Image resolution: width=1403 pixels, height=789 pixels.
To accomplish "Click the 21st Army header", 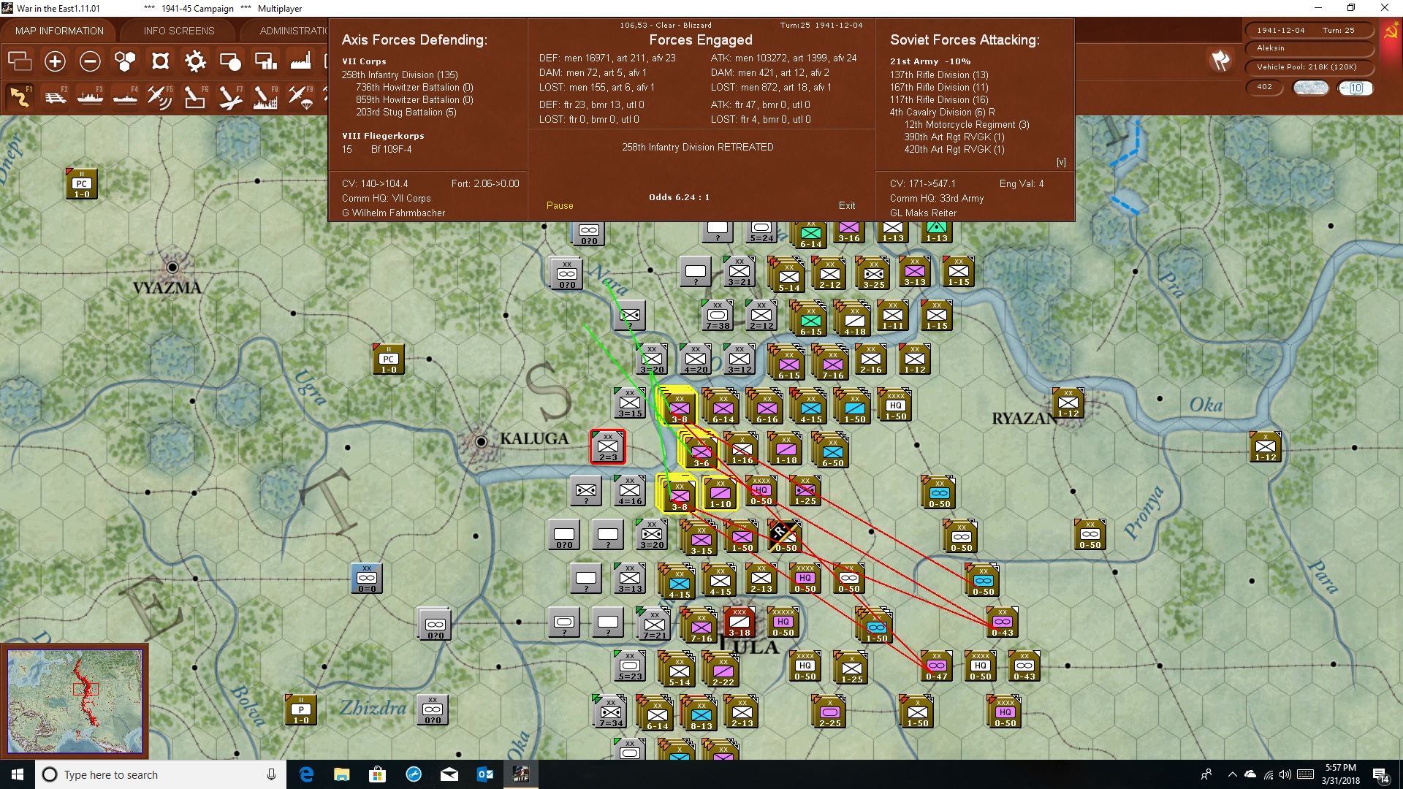I will (929, 61).
